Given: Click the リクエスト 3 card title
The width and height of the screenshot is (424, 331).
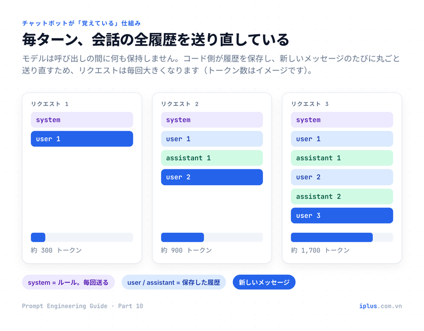Looking at the screenshot, I should [x=310, y=104].
